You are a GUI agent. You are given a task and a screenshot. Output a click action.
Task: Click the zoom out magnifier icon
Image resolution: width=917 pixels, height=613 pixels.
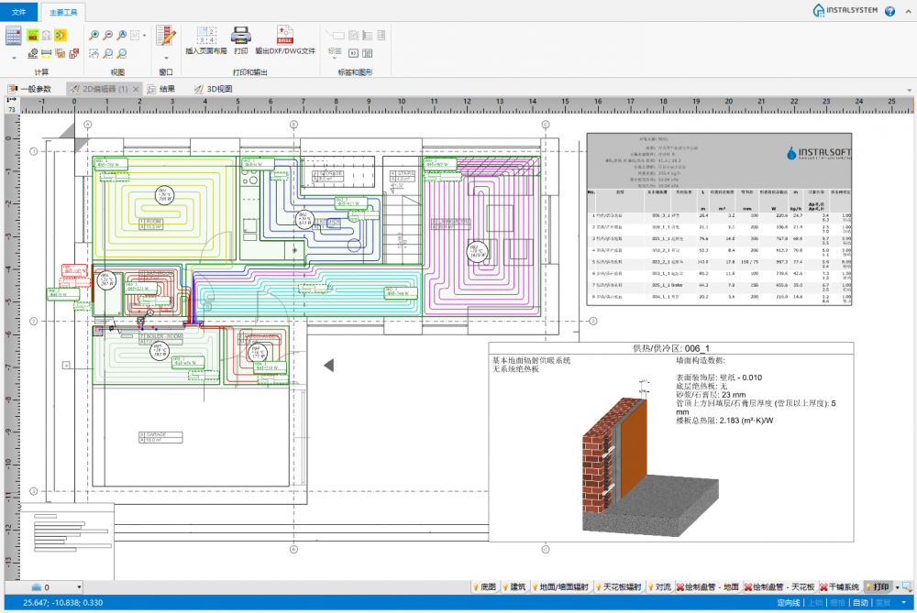point(109,35)
